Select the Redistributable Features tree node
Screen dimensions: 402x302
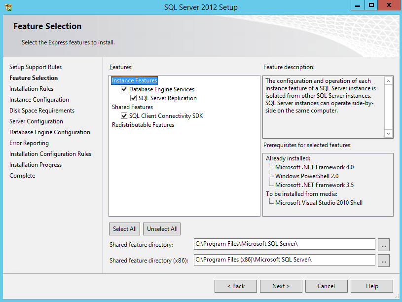pos(143,125)
